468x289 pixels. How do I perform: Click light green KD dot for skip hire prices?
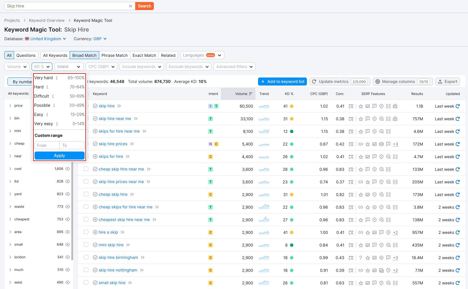point(292,144)
